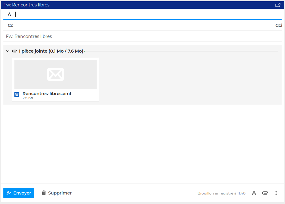Screen dimensions: 285x204
Task: Toggle the text formatting toolbar (A icon)
Action: pos(254,193)
